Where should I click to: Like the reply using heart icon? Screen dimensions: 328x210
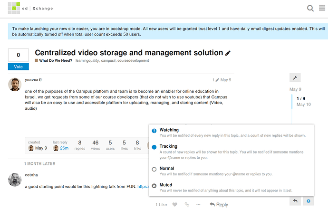pyautogui.click(x=175, y=205)
